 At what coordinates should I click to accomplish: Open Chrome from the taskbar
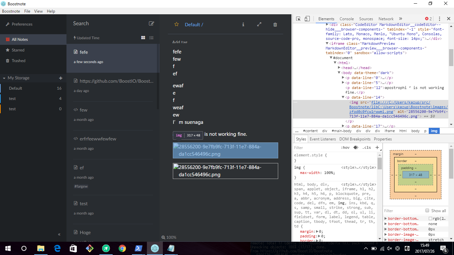point(122,248)
